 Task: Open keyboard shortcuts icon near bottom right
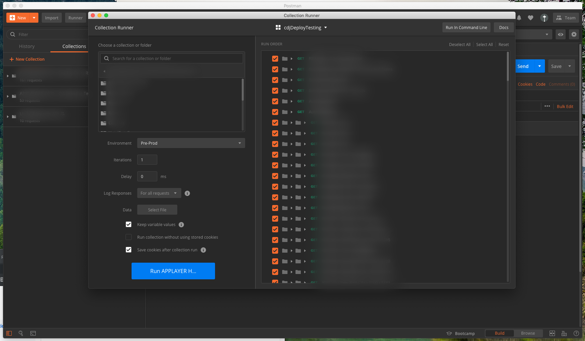[564, 333]
